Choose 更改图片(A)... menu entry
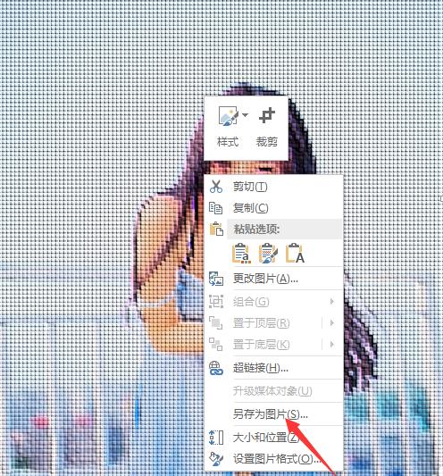Screen dimensions: 443x476 (265, 279)
